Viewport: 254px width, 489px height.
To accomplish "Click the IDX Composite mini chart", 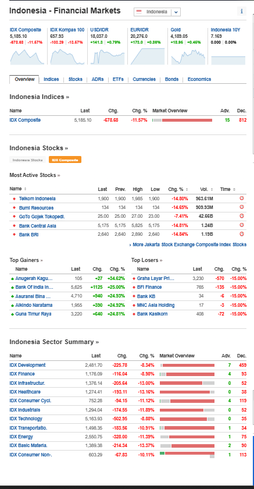I will tap(27, 56).
